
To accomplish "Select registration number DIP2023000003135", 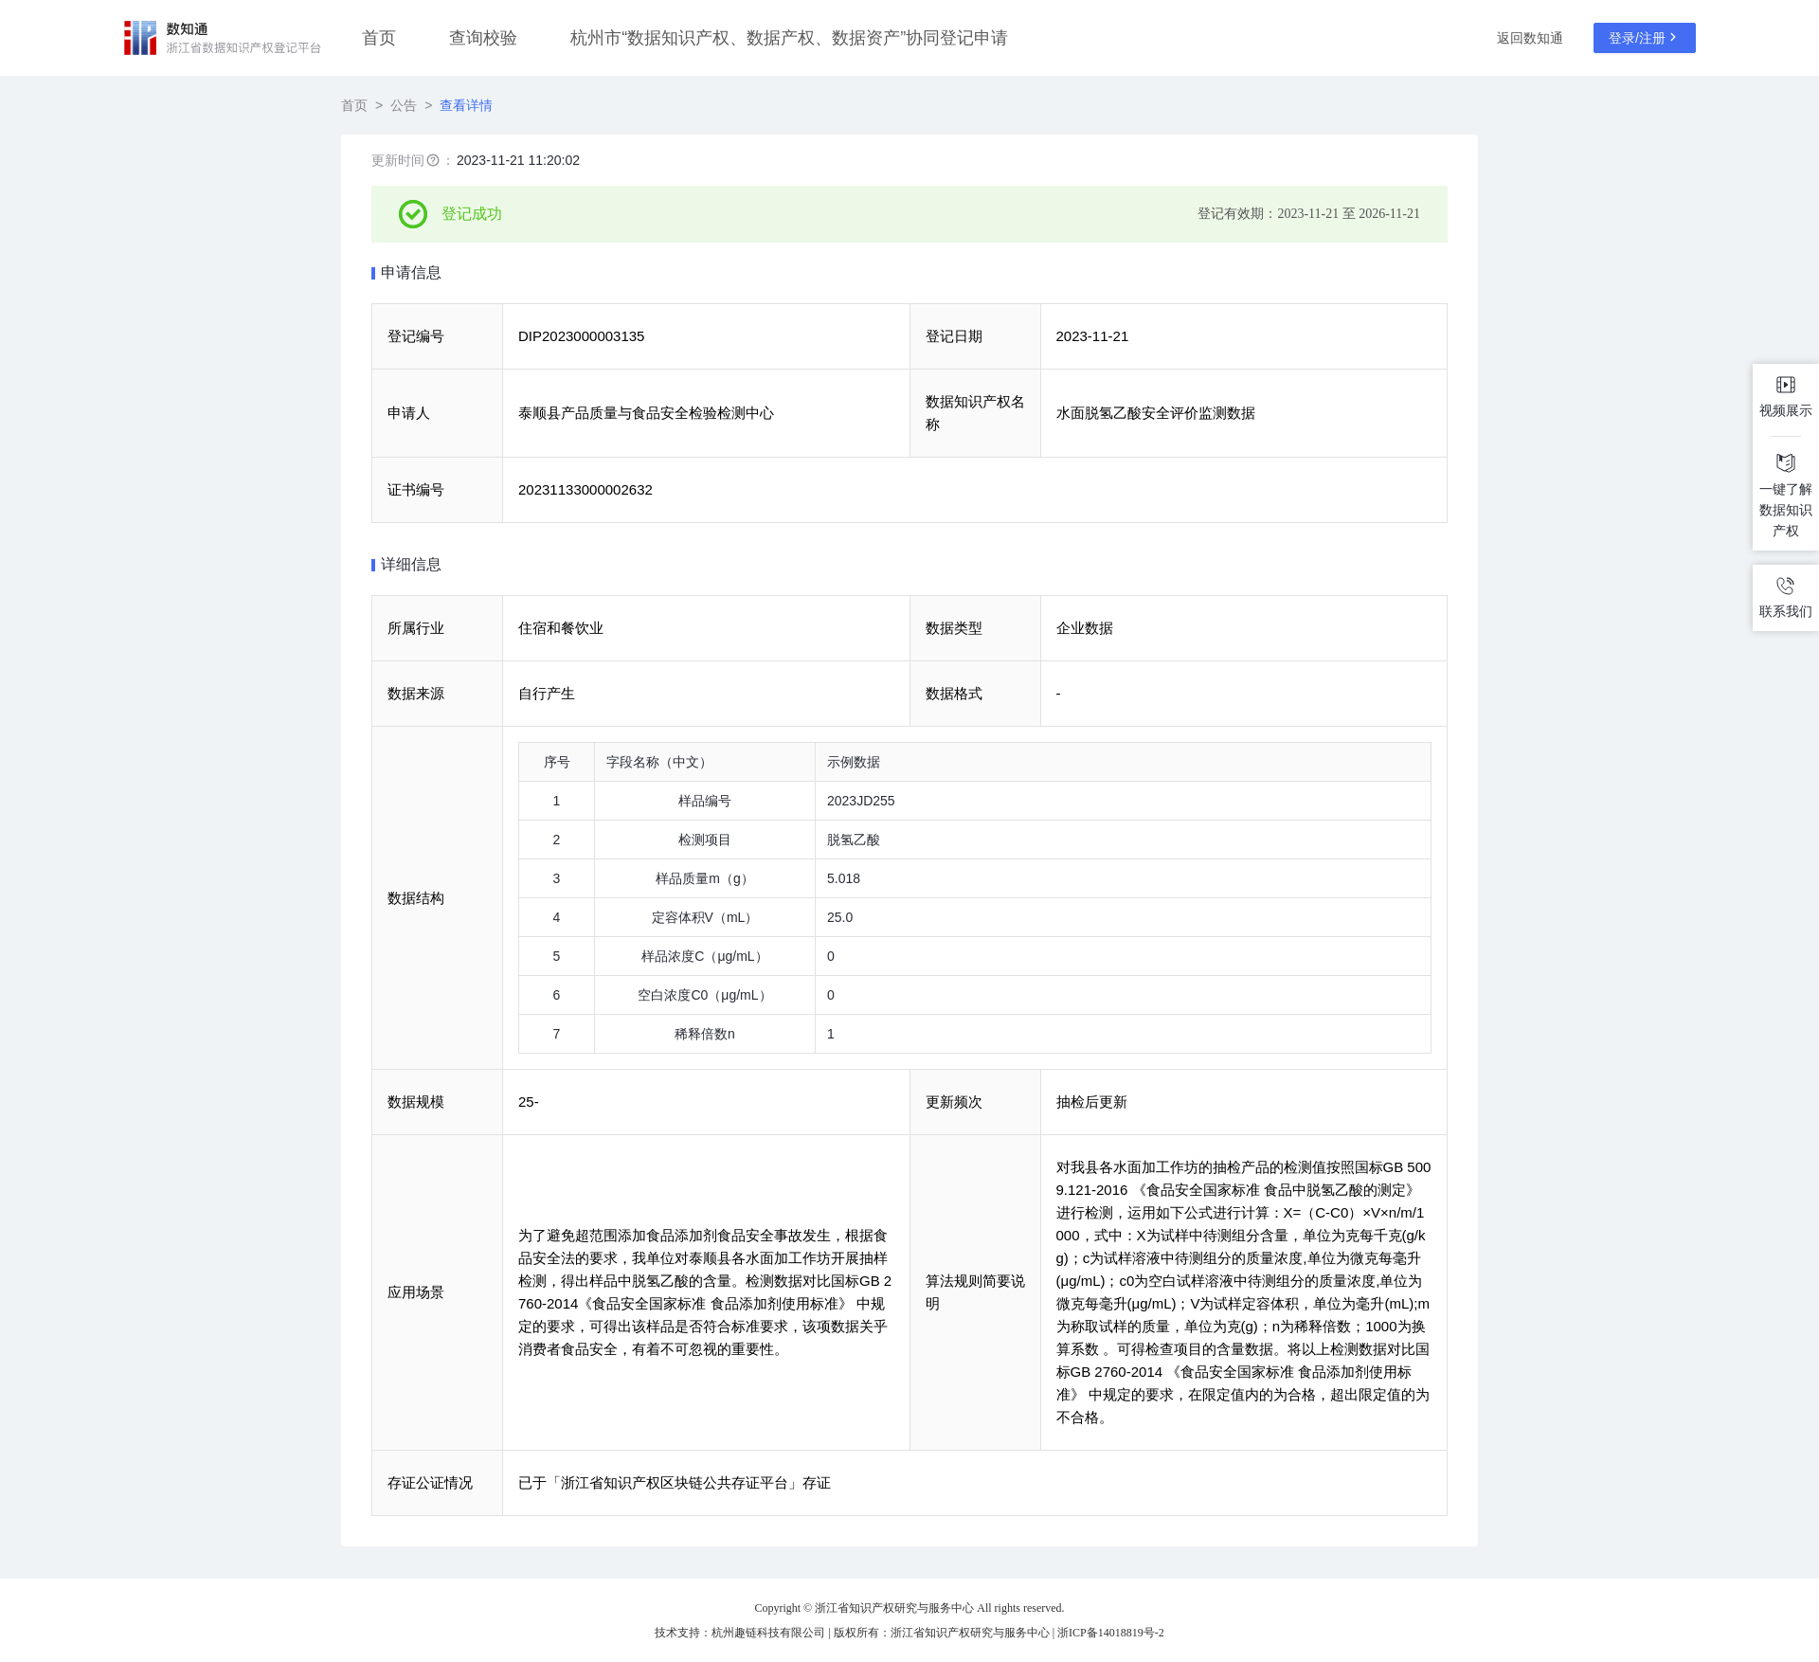I will tap(581, 336).
